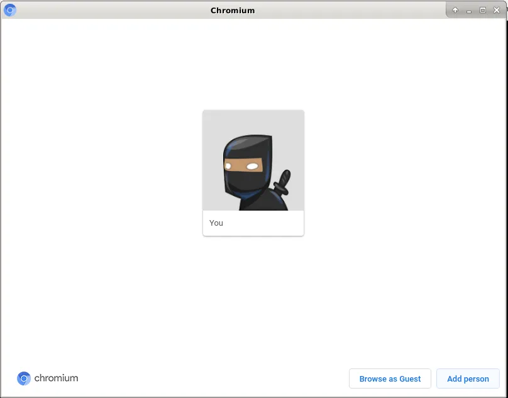Click Add person button
The image size is (508, 398).
click(x=468, y=379)
